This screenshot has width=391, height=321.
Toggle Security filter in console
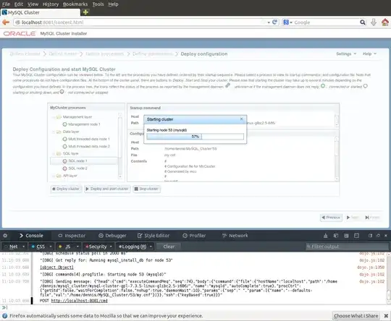[96, 247]
